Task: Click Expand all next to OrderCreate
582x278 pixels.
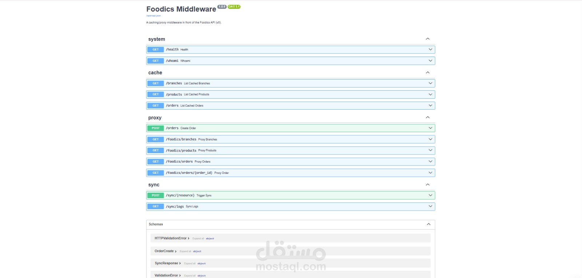Action: [185, 251]
